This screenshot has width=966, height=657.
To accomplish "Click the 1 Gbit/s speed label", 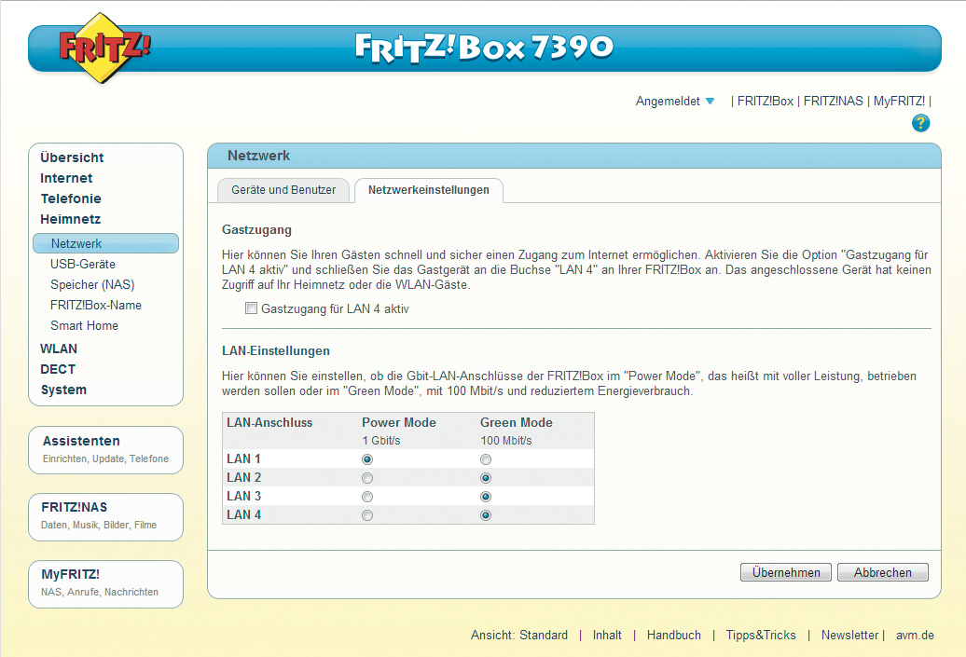I will [381, 441].
